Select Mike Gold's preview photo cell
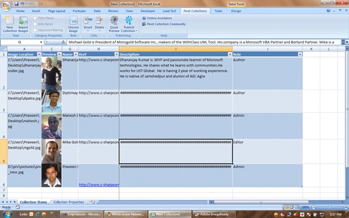This screenshot has height=218, width=349. [x=52, y=151]
